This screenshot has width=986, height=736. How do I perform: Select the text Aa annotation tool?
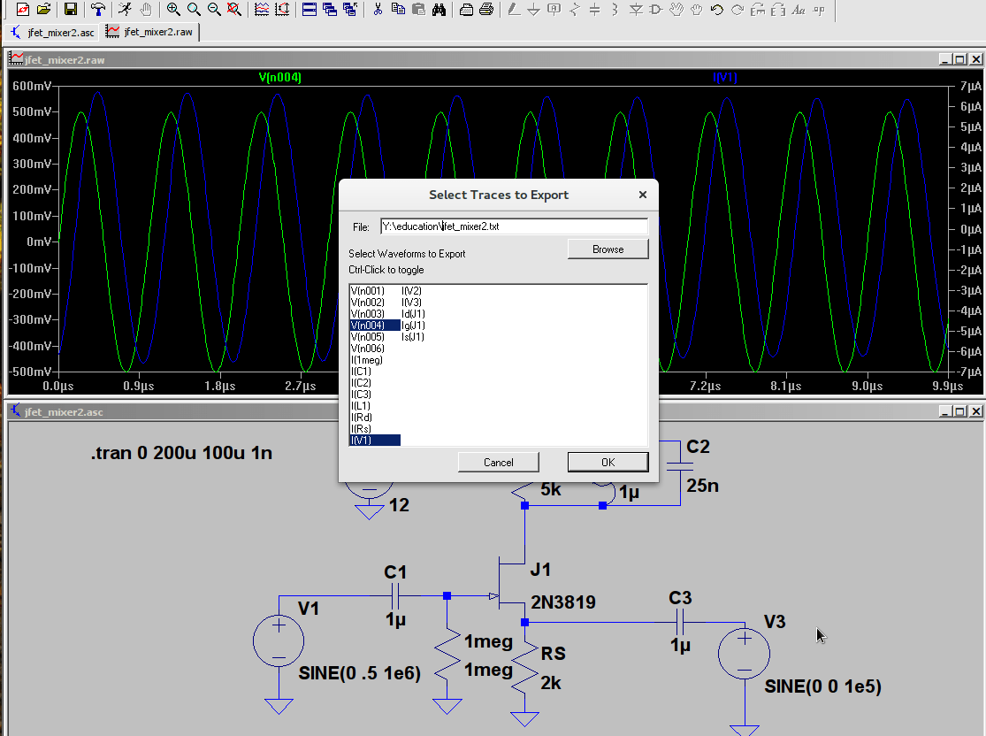799,11
